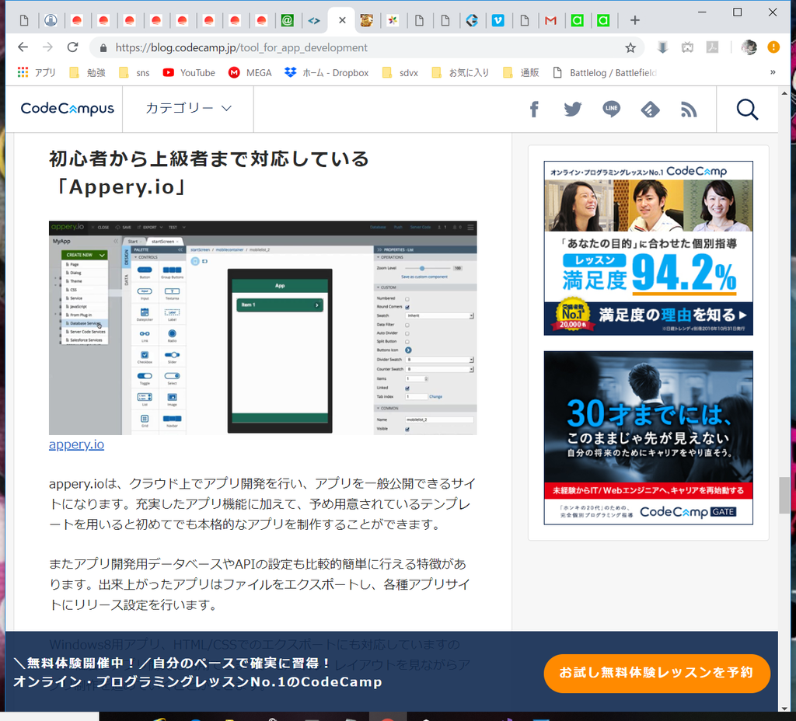This screenshot has height=721, width=796.
Task: Switch to the circular avatar icon tab
Action: (x=51, y=20)
